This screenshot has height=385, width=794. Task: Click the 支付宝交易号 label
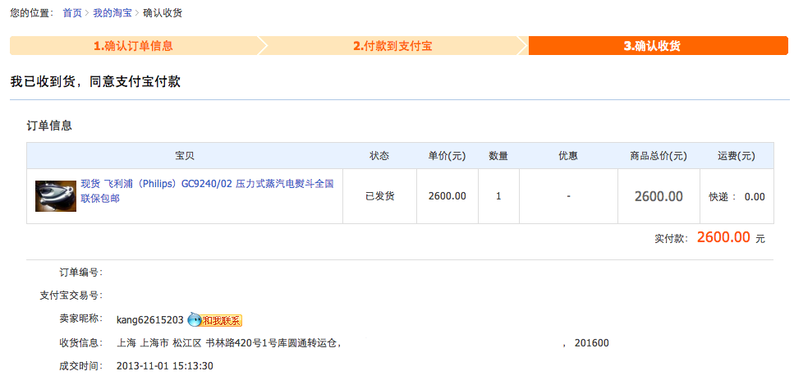pos(71,296)
